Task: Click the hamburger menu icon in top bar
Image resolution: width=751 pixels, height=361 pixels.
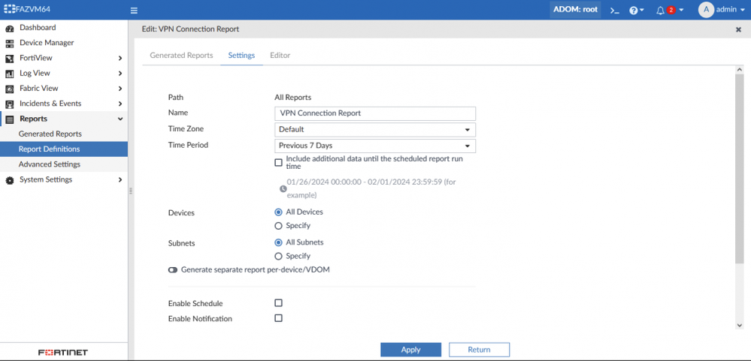Action: coord(134,11)
